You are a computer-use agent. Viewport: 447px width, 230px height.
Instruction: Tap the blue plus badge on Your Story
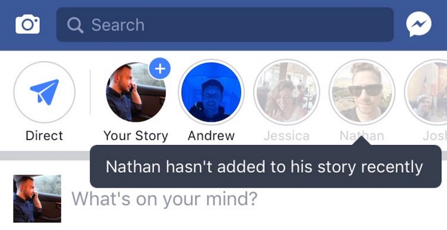click(x=160, y=68)
